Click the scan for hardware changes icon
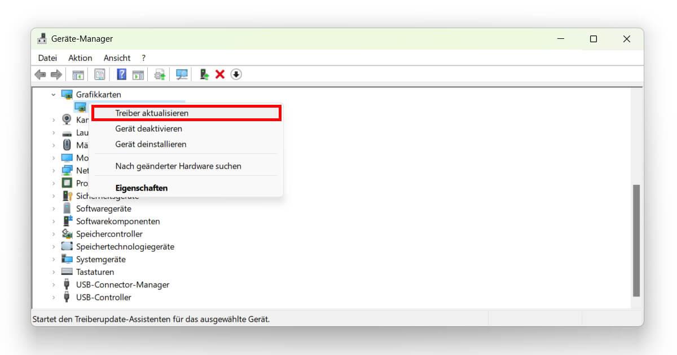677x355 pixels. [181, 74]
